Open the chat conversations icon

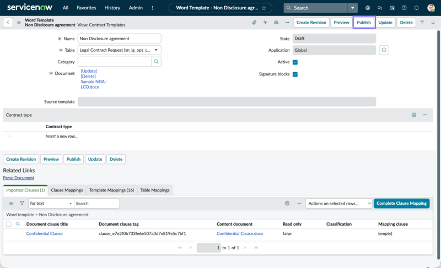click(380, 8)
